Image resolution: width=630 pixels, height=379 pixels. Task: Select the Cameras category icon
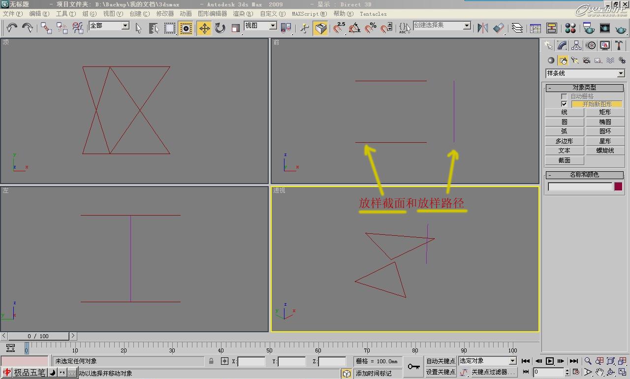586,61
